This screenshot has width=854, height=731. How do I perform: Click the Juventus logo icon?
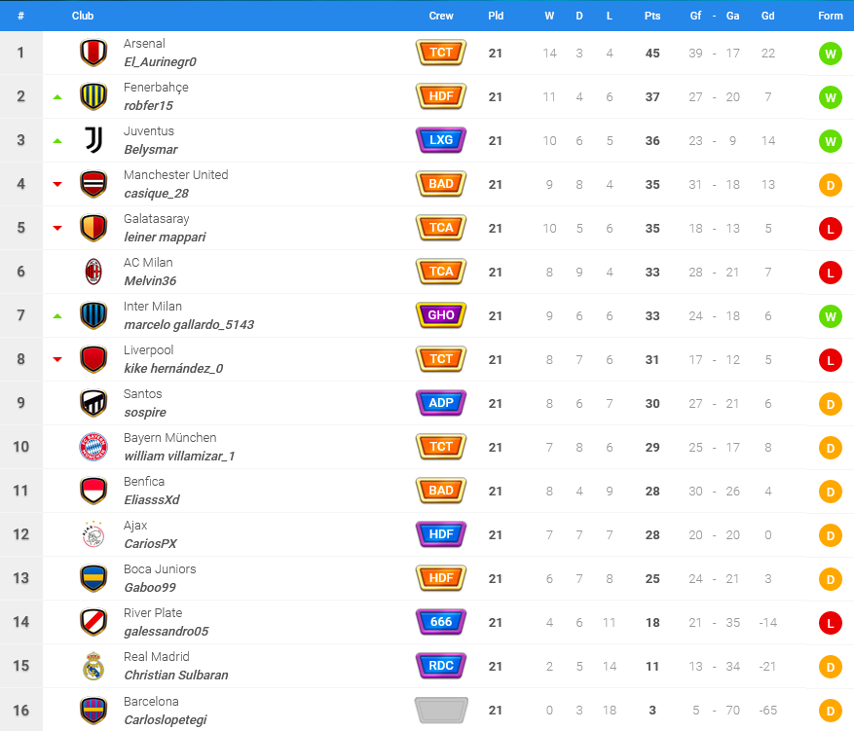click(x=93, y=140)
